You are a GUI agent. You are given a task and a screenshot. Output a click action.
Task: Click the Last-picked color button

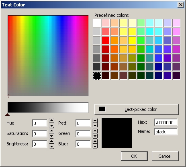[x=137, y=109]
